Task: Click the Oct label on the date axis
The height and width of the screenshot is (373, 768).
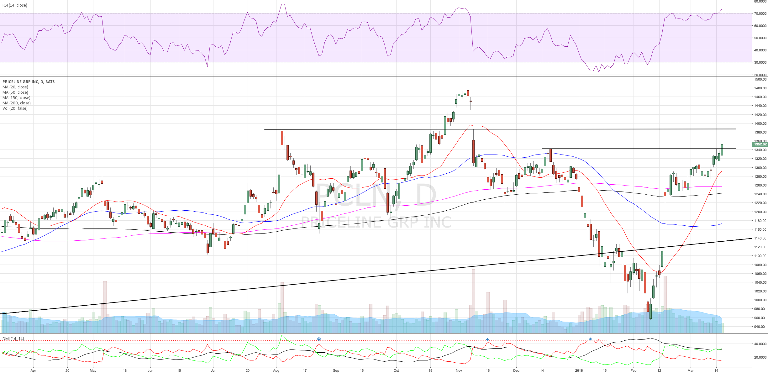Action: click(x=396, y=370)
